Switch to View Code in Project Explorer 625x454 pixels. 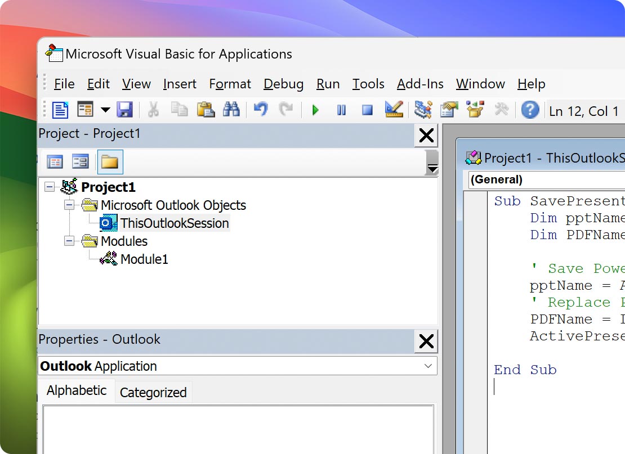click(x=55, y=161)
